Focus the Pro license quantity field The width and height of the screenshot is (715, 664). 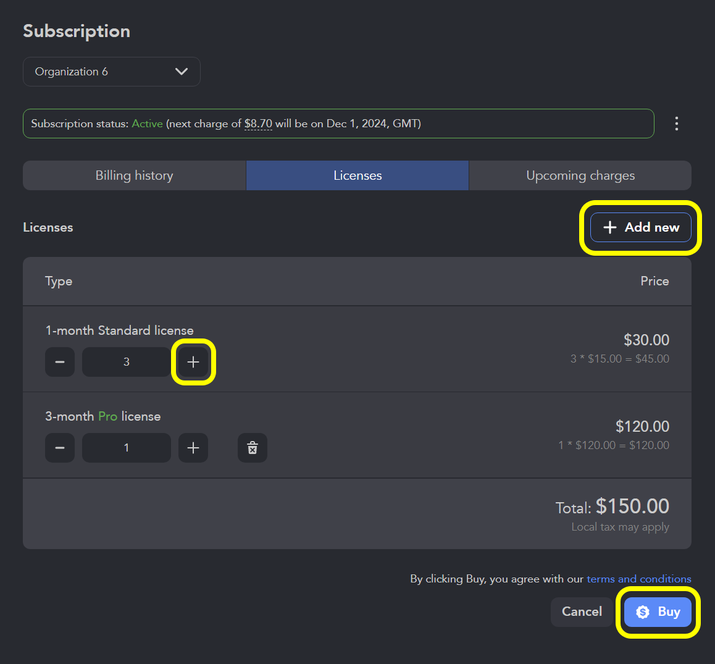[x=127, y=448]
